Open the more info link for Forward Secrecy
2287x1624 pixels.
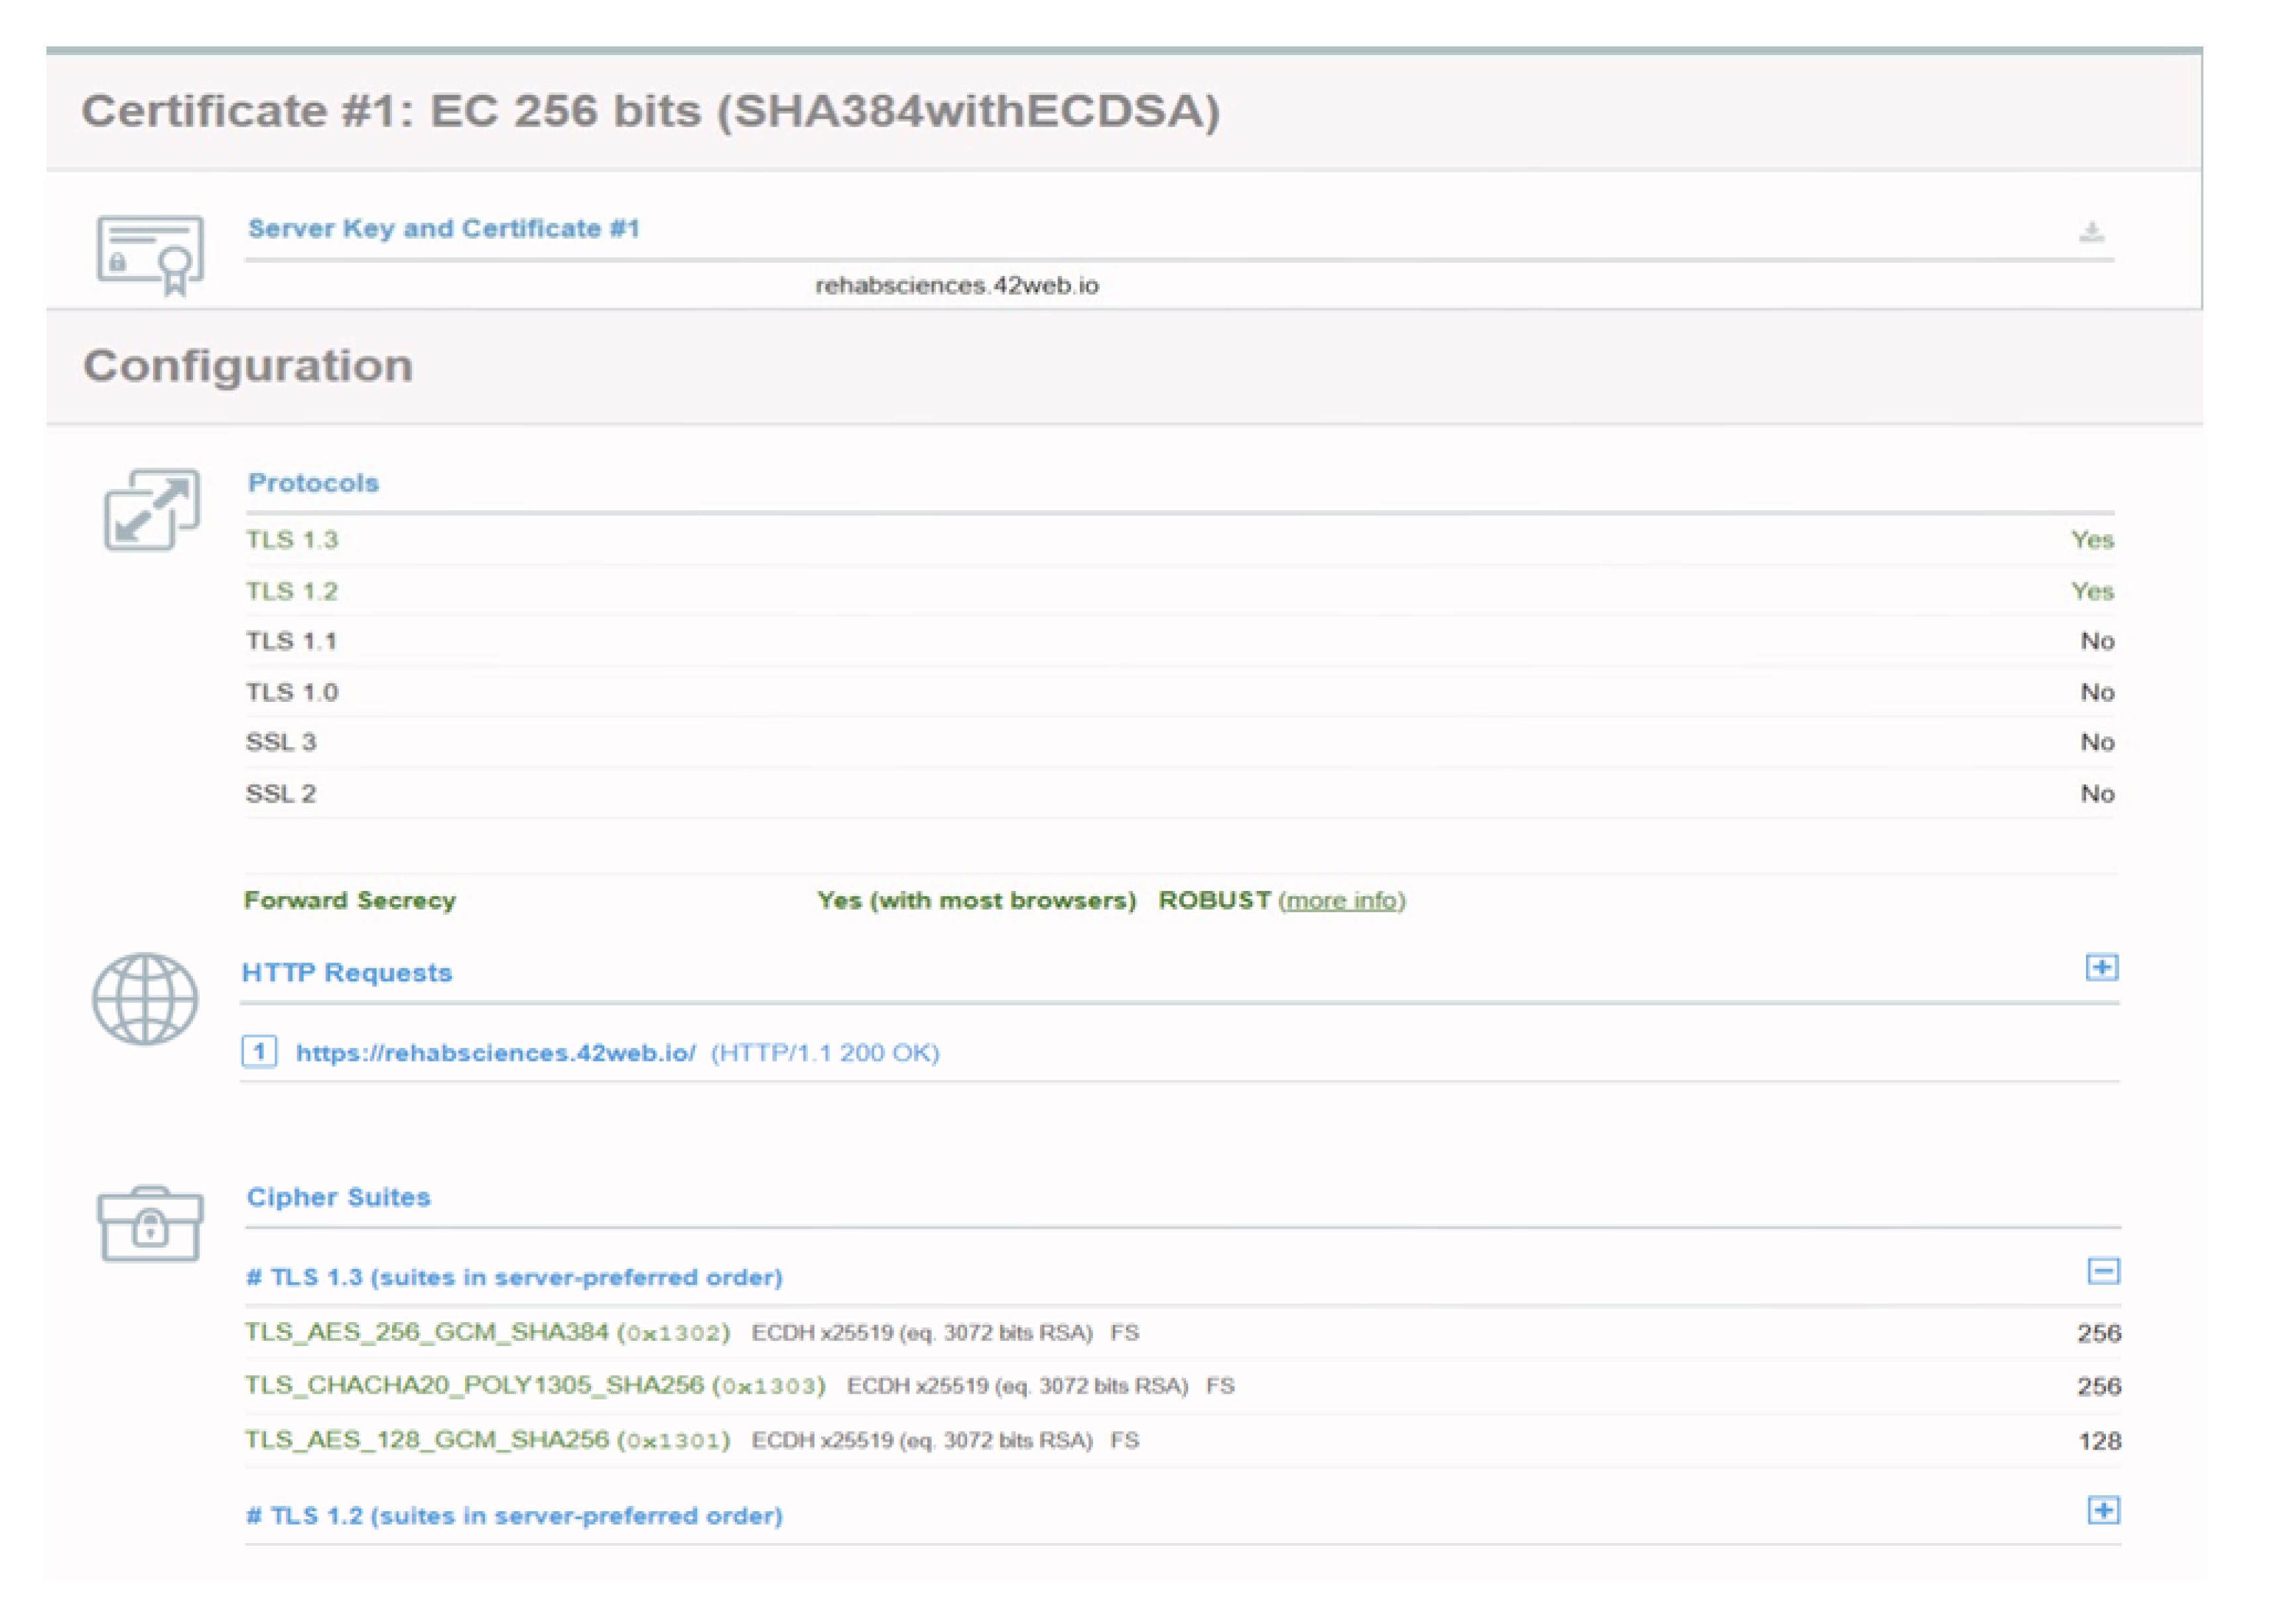click(1341, 900)
